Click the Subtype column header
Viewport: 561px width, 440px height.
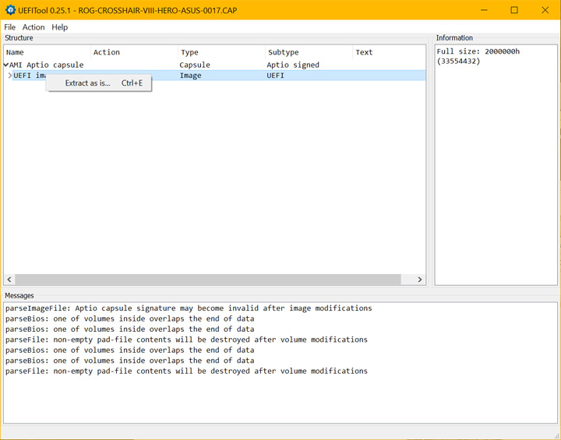309,52
